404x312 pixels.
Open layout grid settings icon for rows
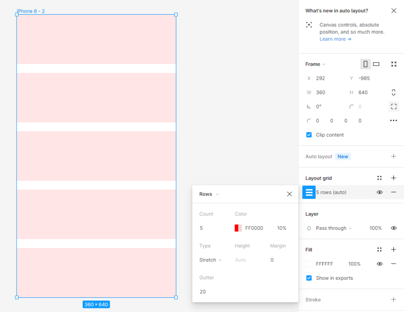coord(309,192)
